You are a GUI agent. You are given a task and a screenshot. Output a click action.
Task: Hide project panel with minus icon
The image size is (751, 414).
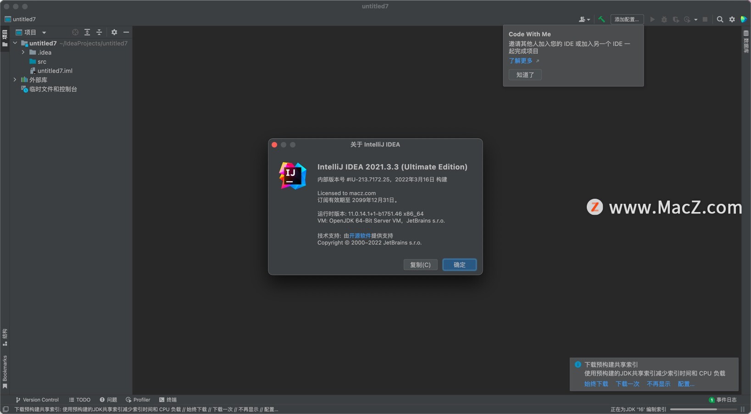[x=126, y=33]
